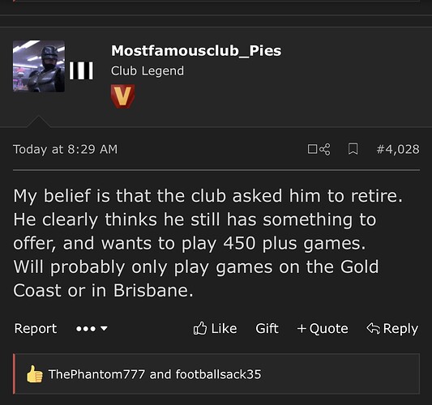Tick the post selection checkbox
Image resolution: width=432 pixels, height=405 pixels.
pyautogui.click(x=312, y=149)
